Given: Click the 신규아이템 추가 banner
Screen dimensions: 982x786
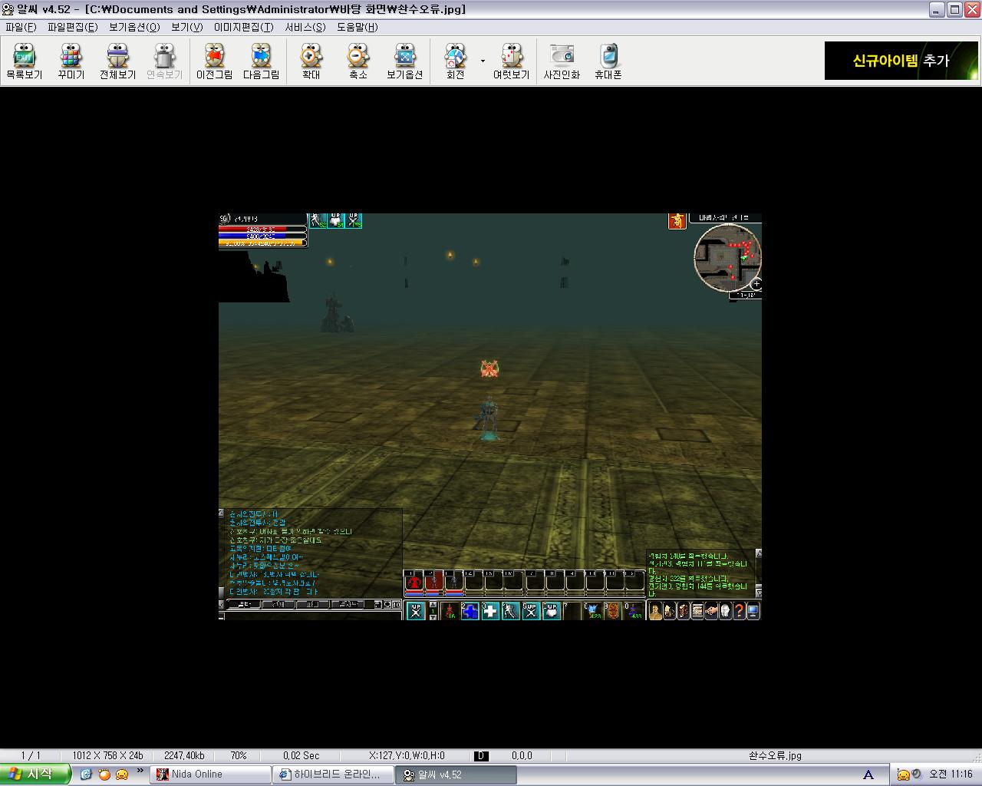Looking at the screenshot, I should tap(901, 61).
